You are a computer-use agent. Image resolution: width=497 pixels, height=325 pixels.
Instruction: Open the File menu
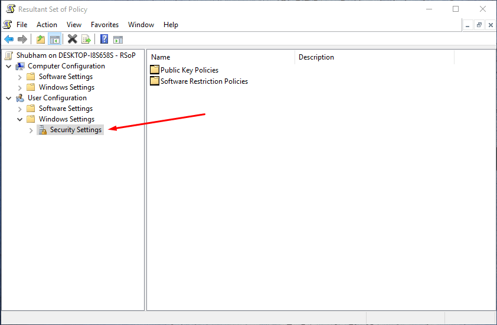(x=22, y=25)
